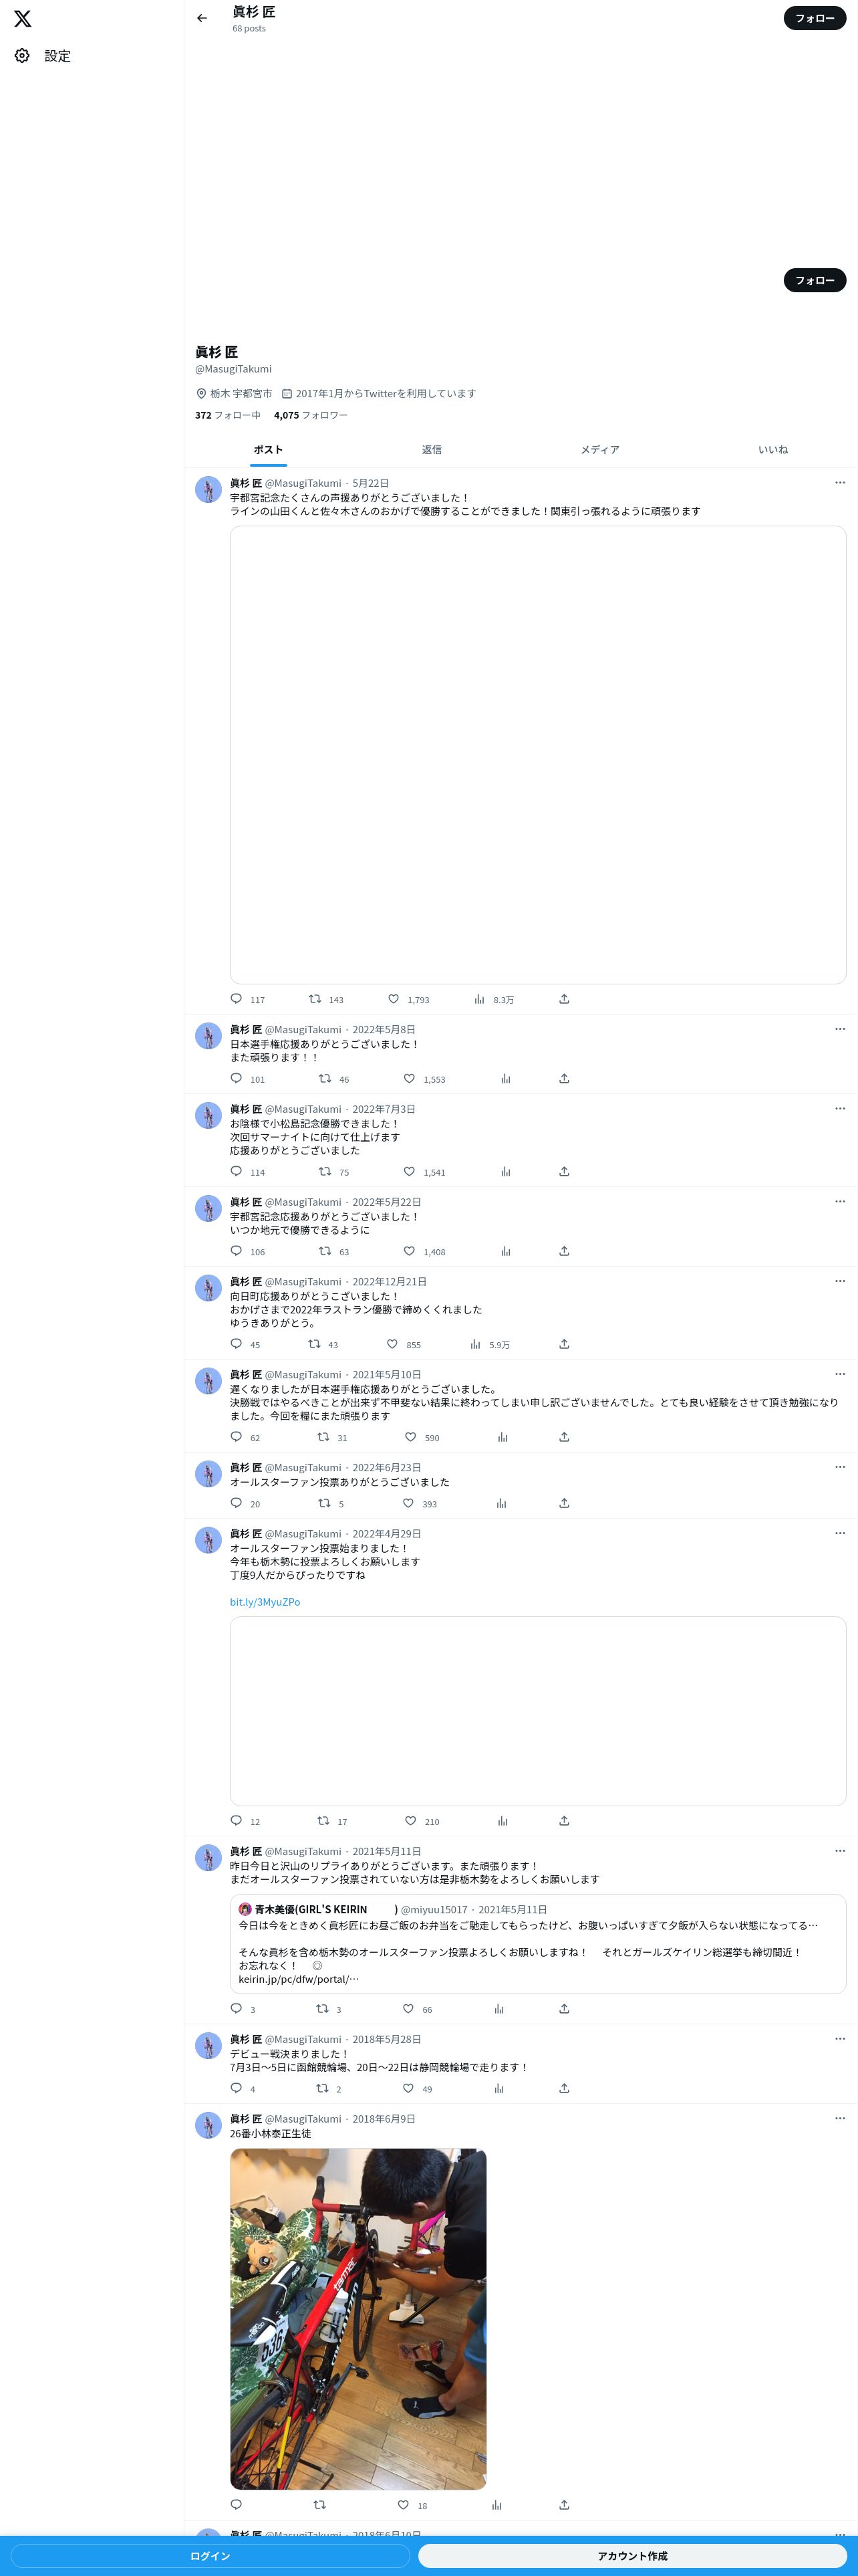Open settings gear icon in sidebar
858x2576 pixels.
(22, 56)
